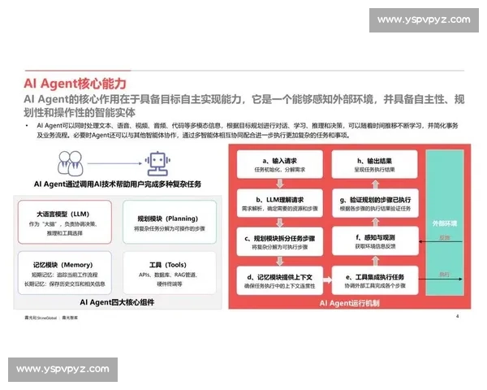Screen dimensions: 487x390
Task: Select the "规划模块 (Planning)" card heading
Action: click(x=168, y=219)
